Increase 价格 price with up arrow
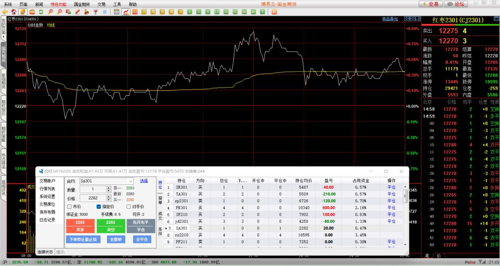Screen dimensions: 500x266 (109, 196)
